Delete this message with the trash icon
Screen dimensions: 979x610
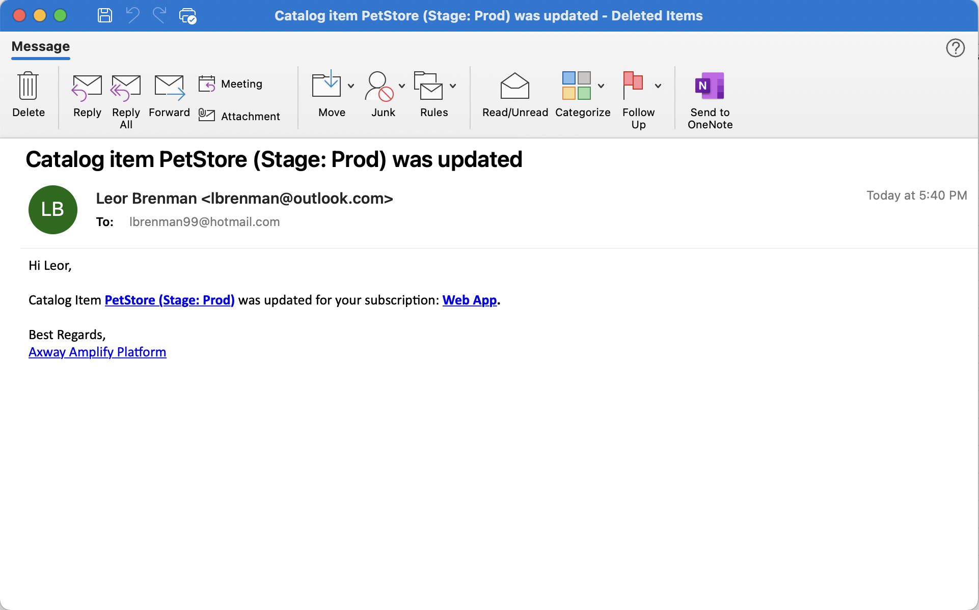(x=29, y=95)
